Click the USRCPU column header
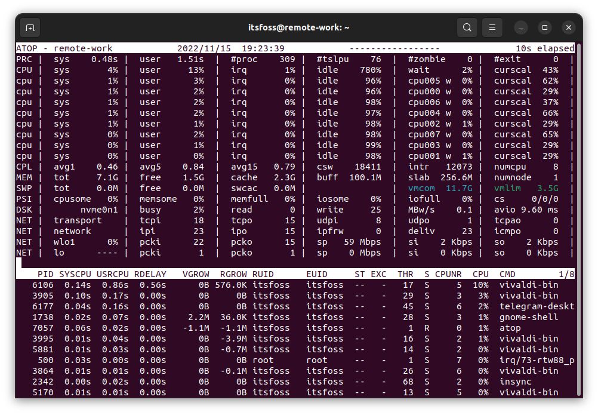This screenshot has width=598, height=415. click(x=113, y=274)
